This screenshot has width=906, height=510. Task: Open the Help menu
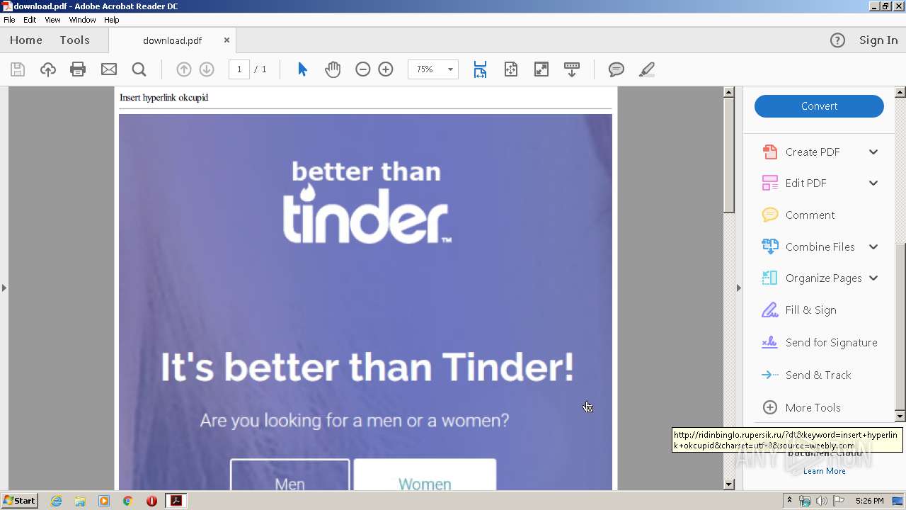[x=111, y=20]
